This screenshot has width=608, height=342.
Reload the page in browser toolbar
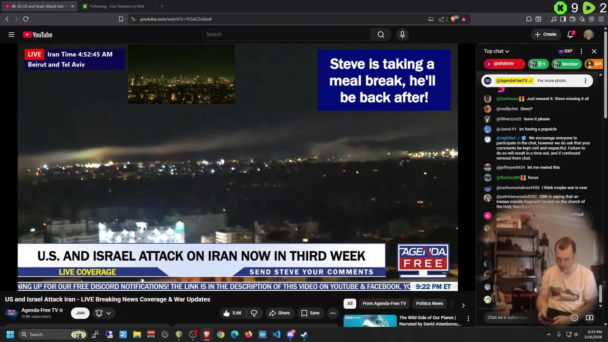click(26, 19)
